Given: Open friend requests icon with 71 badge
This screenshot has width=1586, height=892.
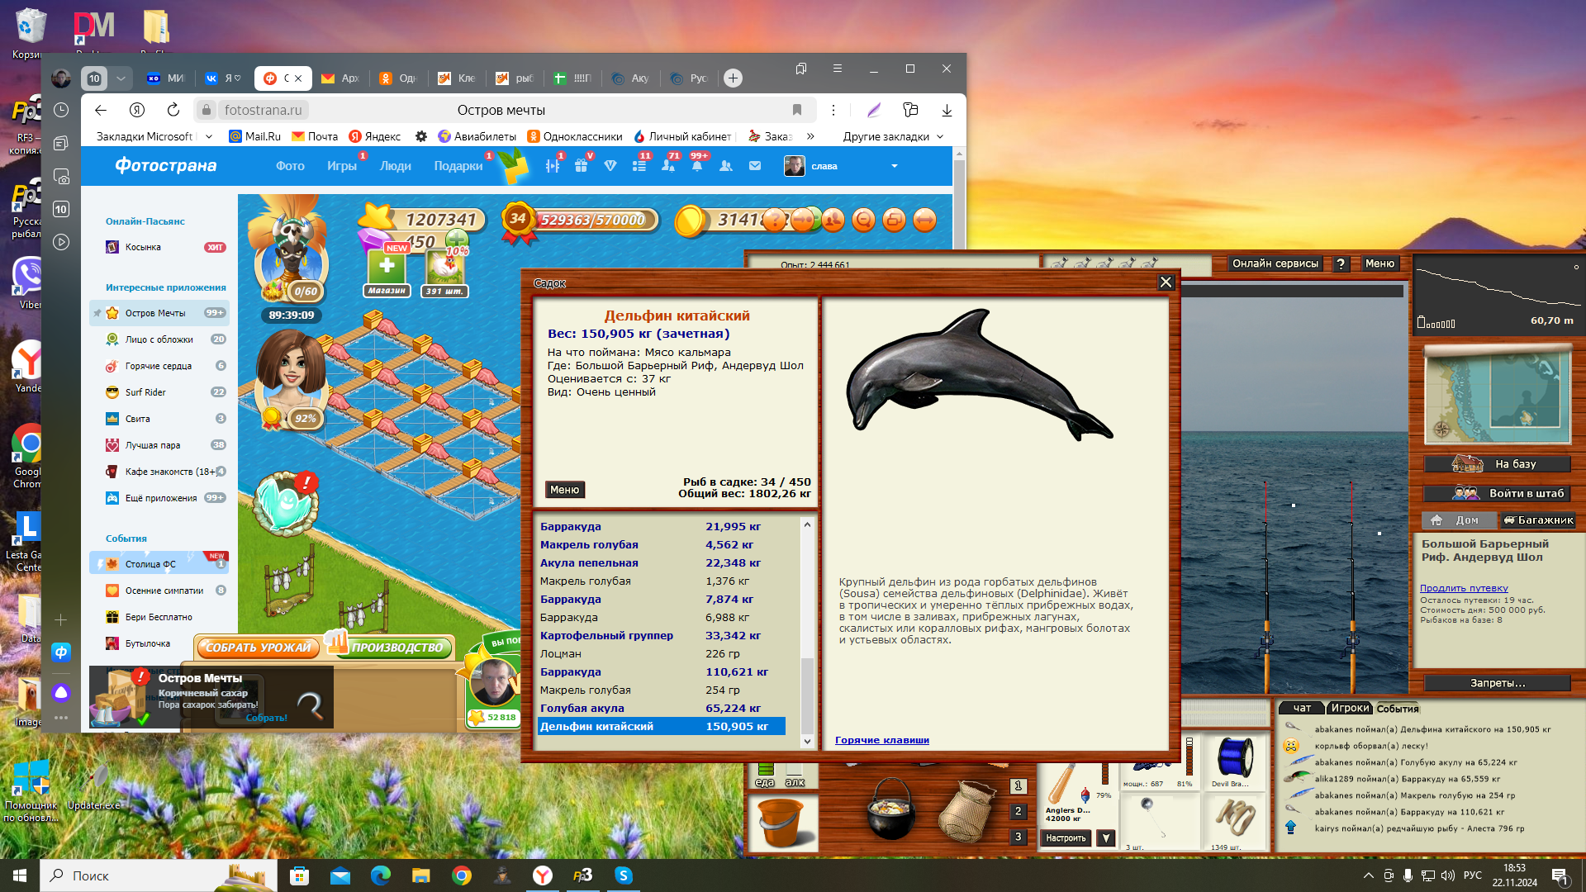Looking at the screenshot, I should pos(667,166).
